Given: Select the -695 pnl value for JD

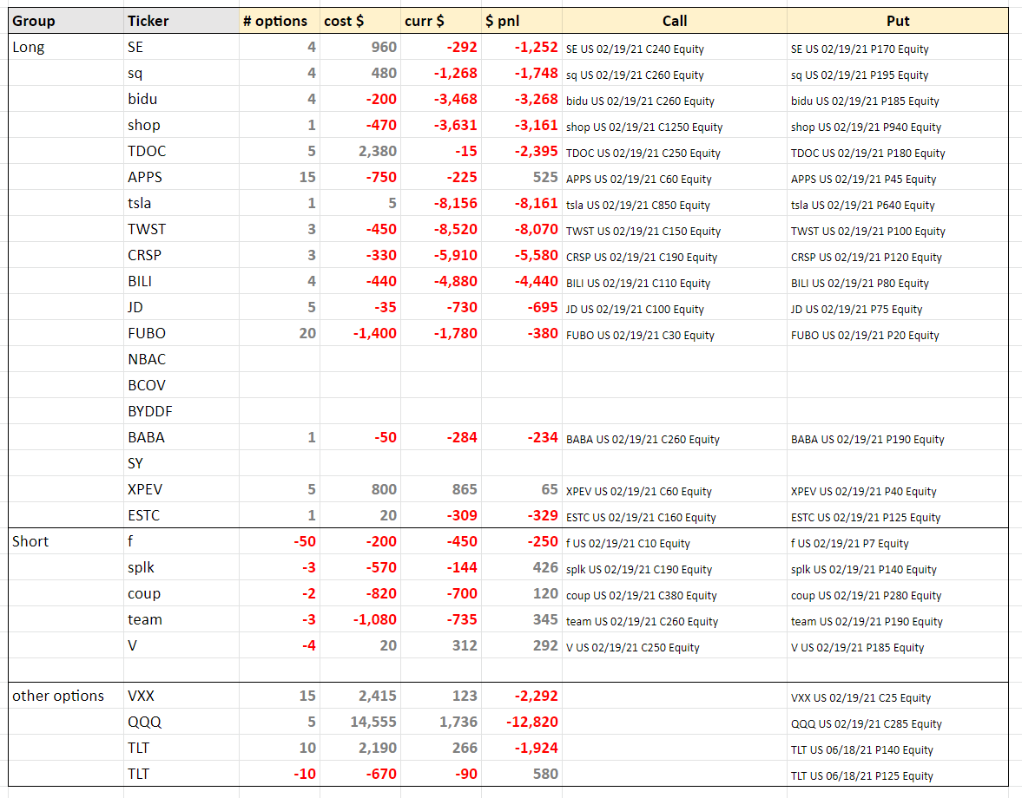Looking at the screenshot, I should [522, 307].
